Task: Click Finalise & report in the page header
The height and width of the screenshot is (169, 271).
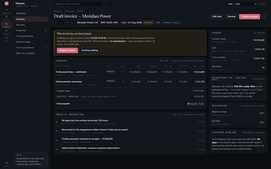Action: (x=249, y=16)
